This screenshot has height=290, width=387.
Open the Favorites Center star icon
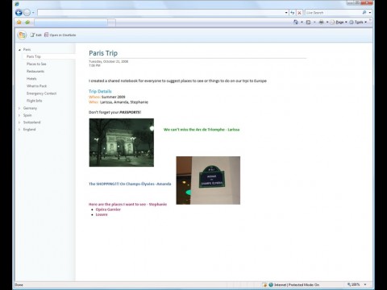click(x=19, y=23)
